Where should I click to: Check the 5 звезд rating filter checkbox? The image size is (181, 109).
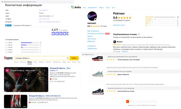[x=6, y=43]
